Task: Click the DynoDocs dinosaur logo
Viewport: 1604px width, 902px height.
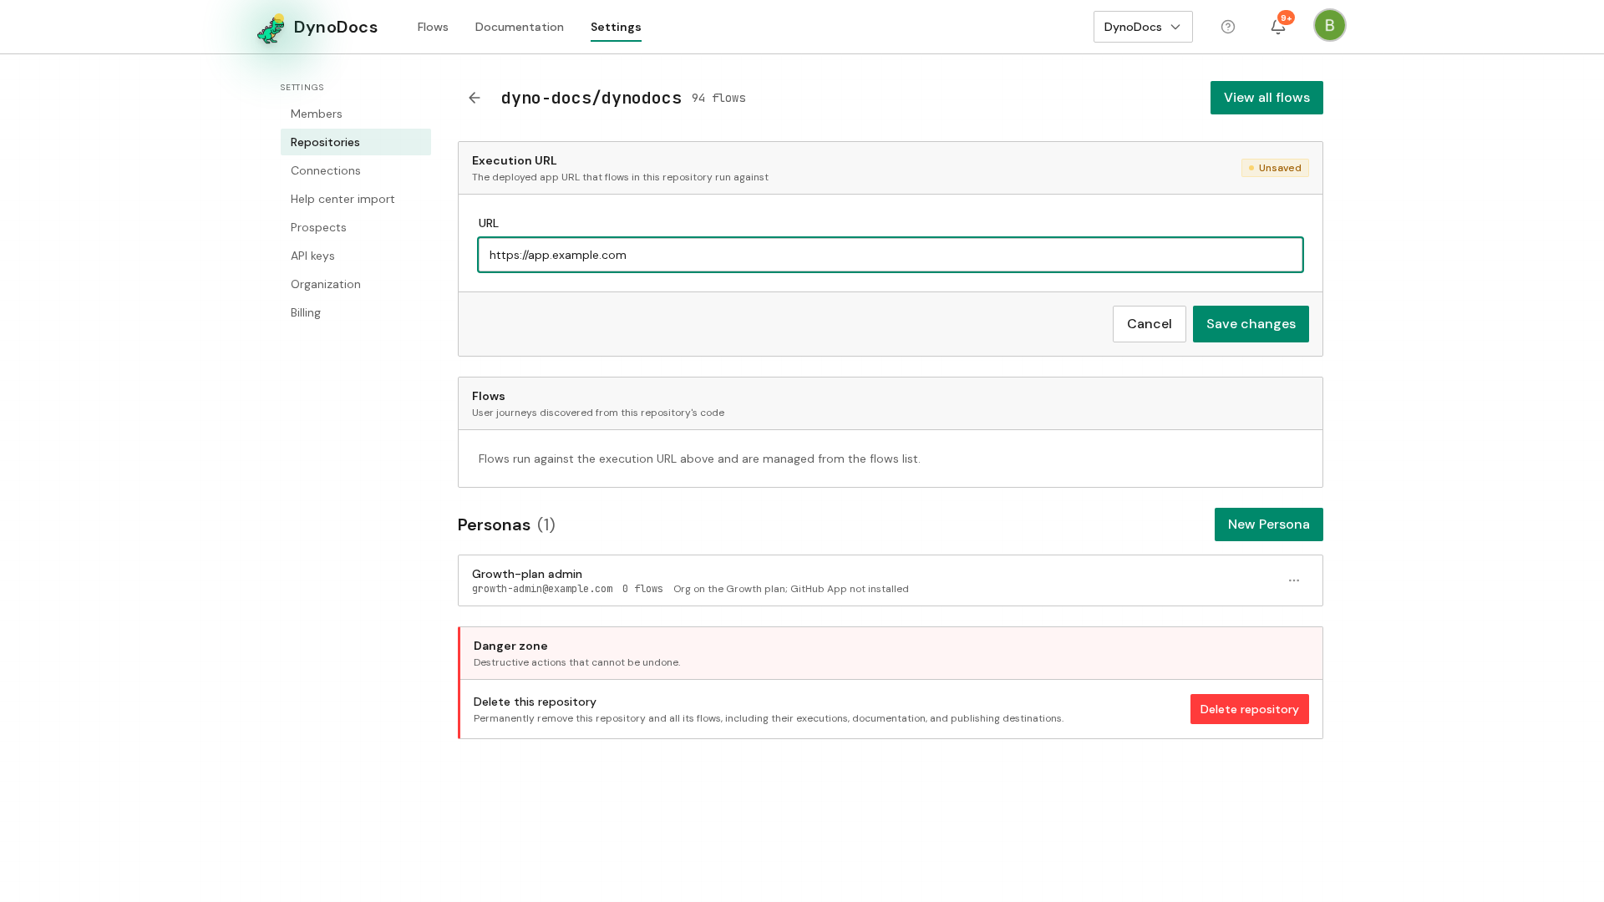Action: tap(271, 28)
